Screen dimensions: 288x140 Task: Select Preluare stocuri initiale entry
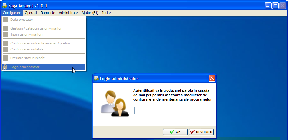(x=44, y=58)
